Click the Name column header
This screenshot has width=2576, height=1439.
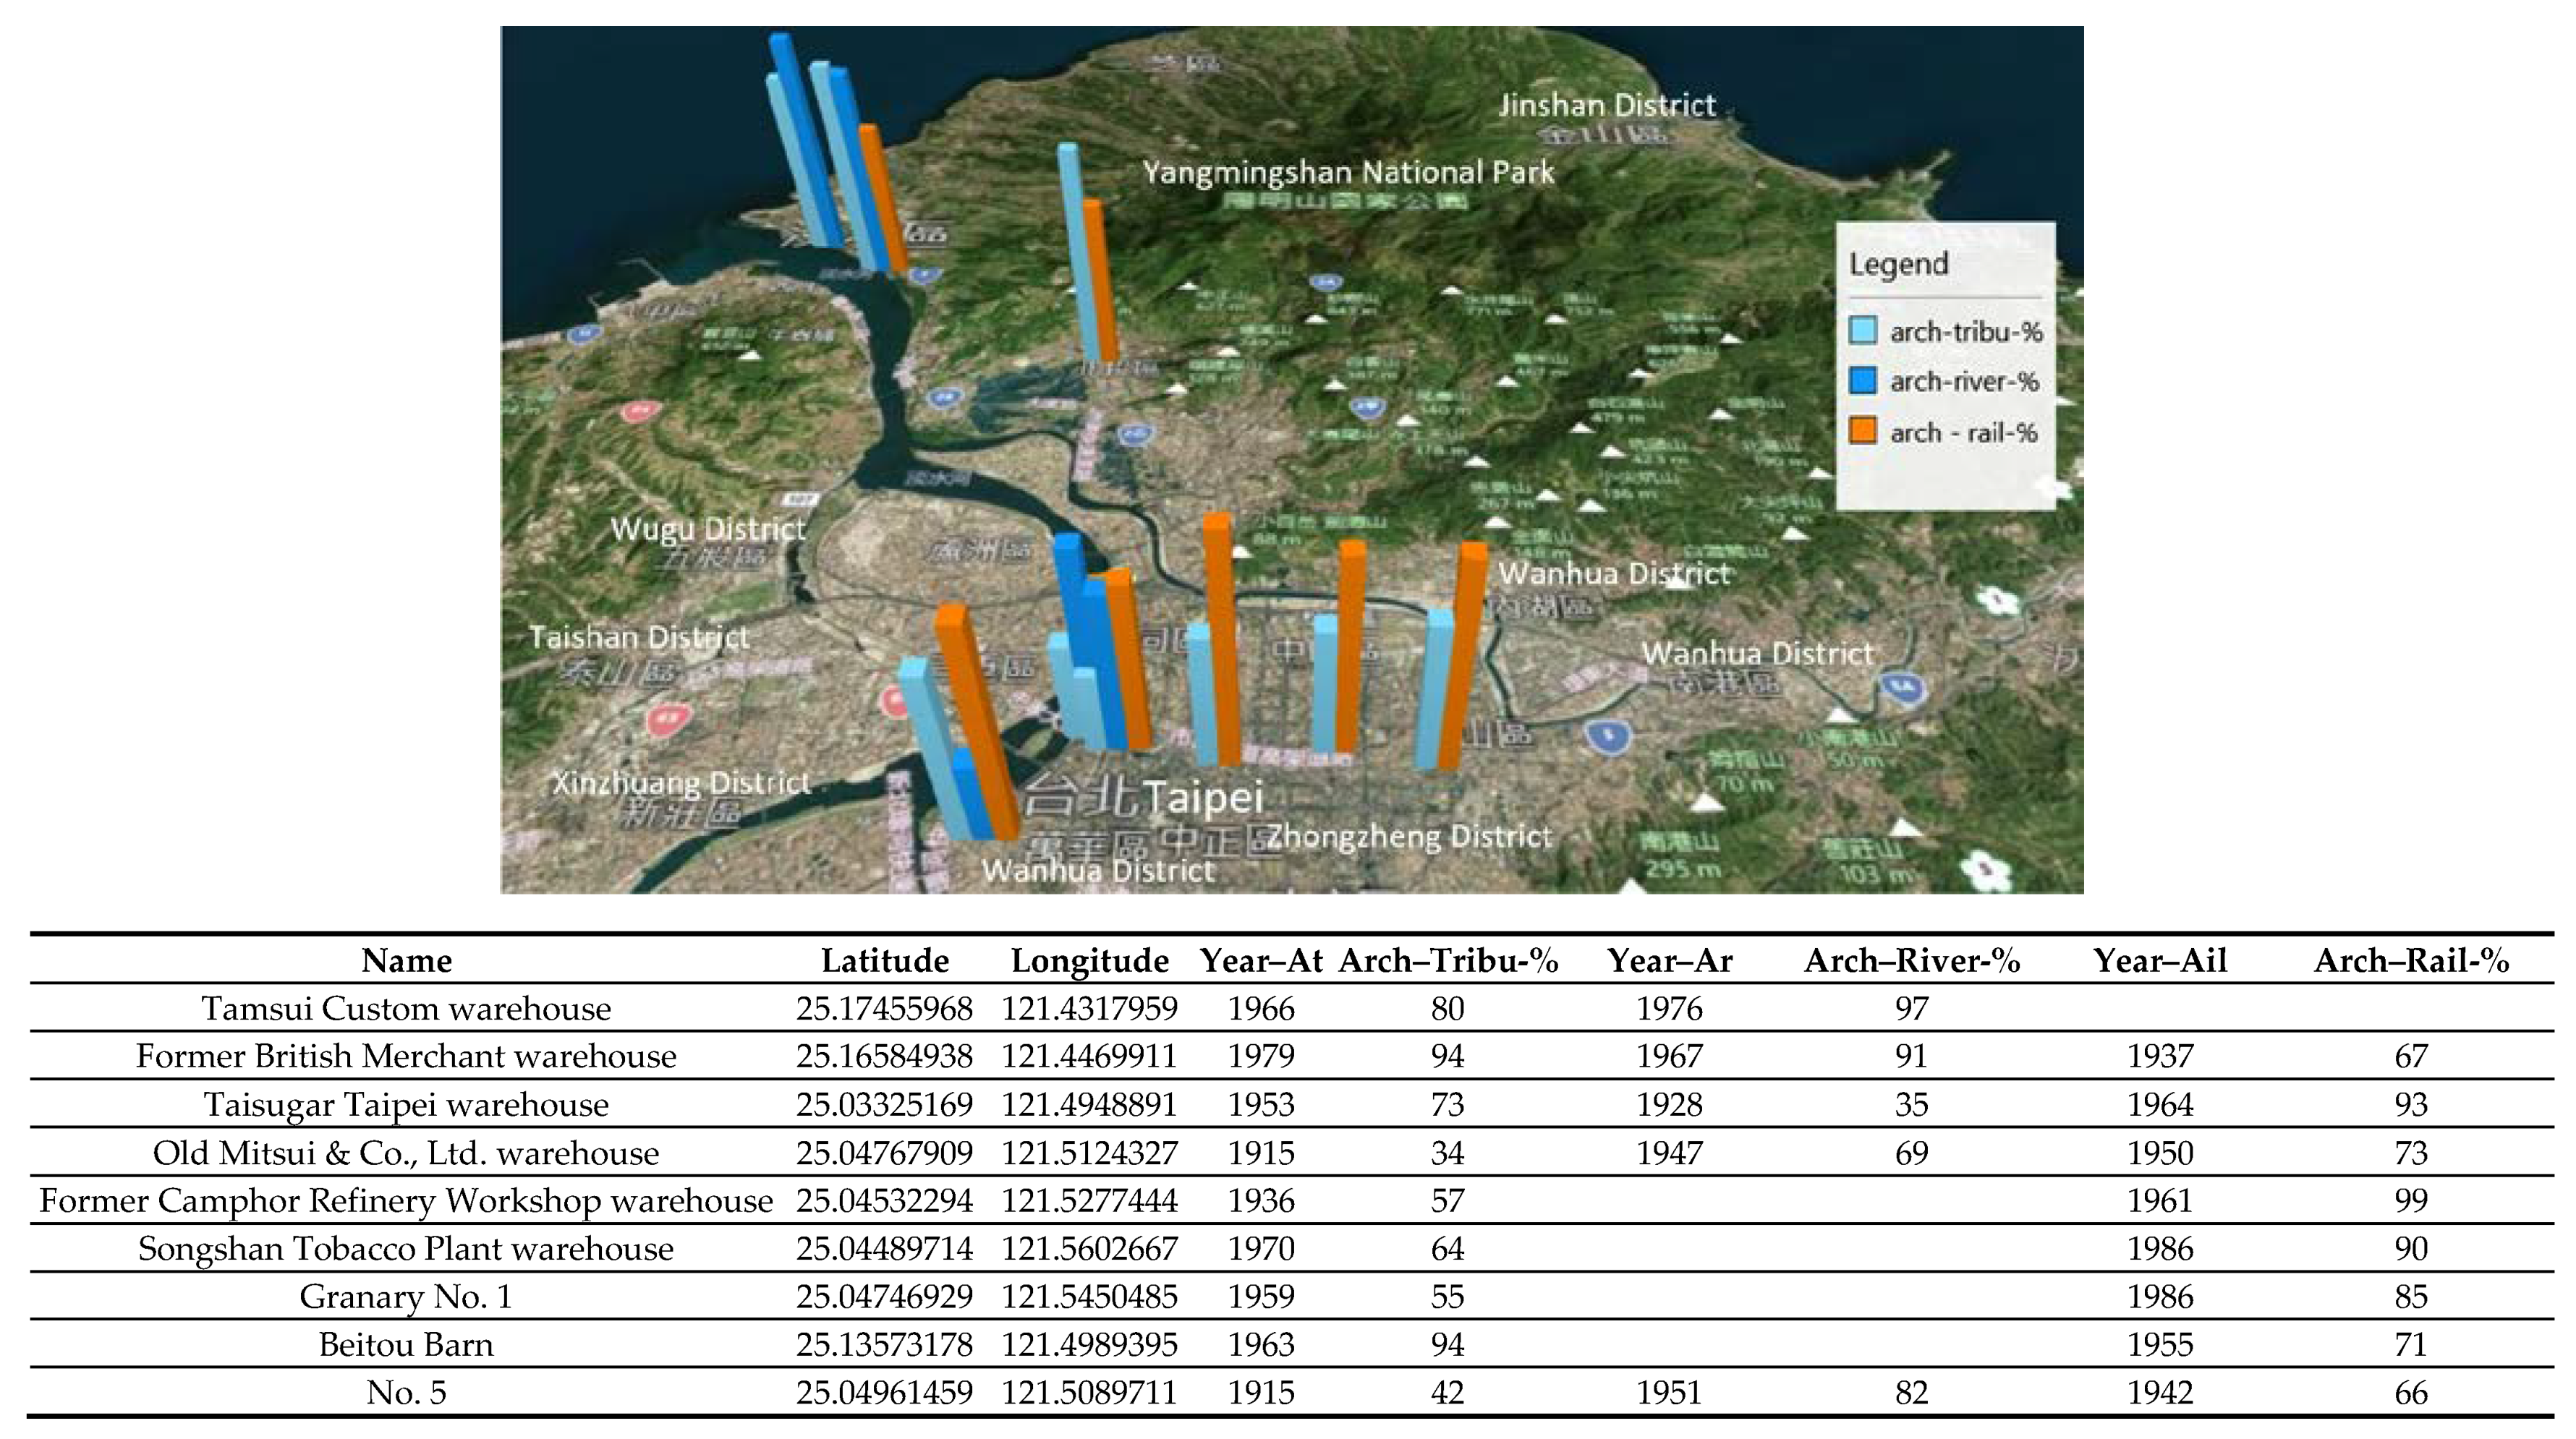(406, 960)
